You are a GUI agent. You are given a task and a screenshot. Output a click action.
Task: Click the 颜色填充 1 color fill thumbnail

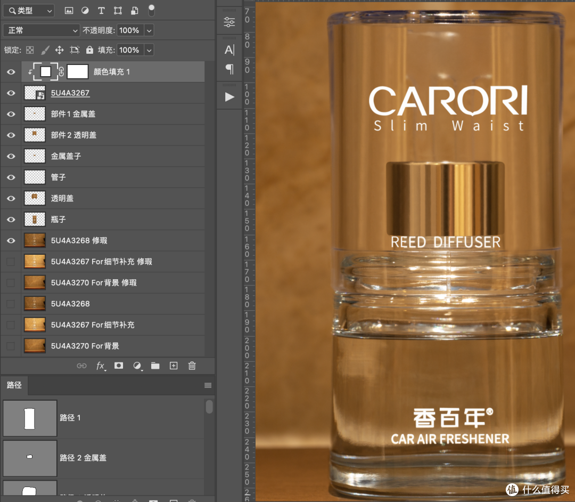pyautogui.click(x=45, y=71)
